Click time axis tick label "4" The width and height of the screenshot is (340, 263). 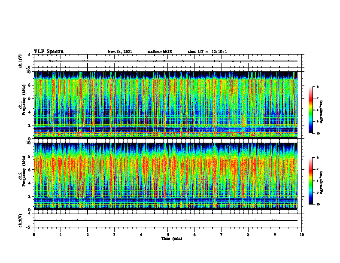coord(141,235)
